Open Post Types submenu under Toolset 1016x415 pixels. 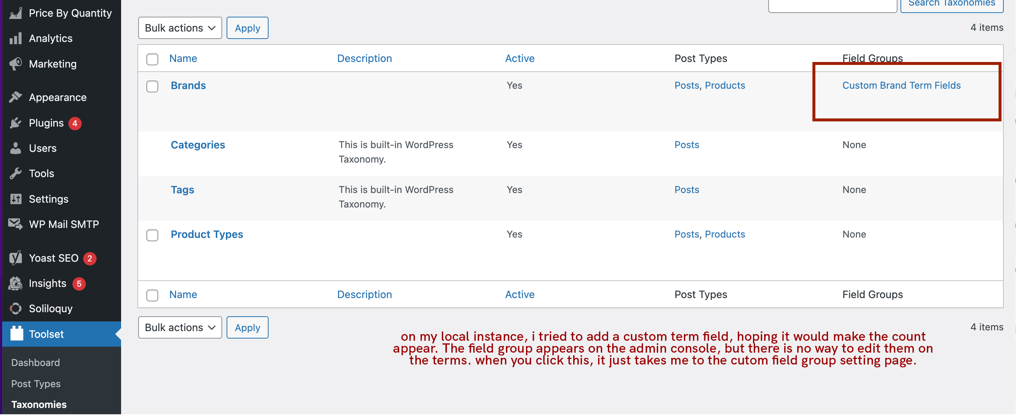click(x=36, y=384)
